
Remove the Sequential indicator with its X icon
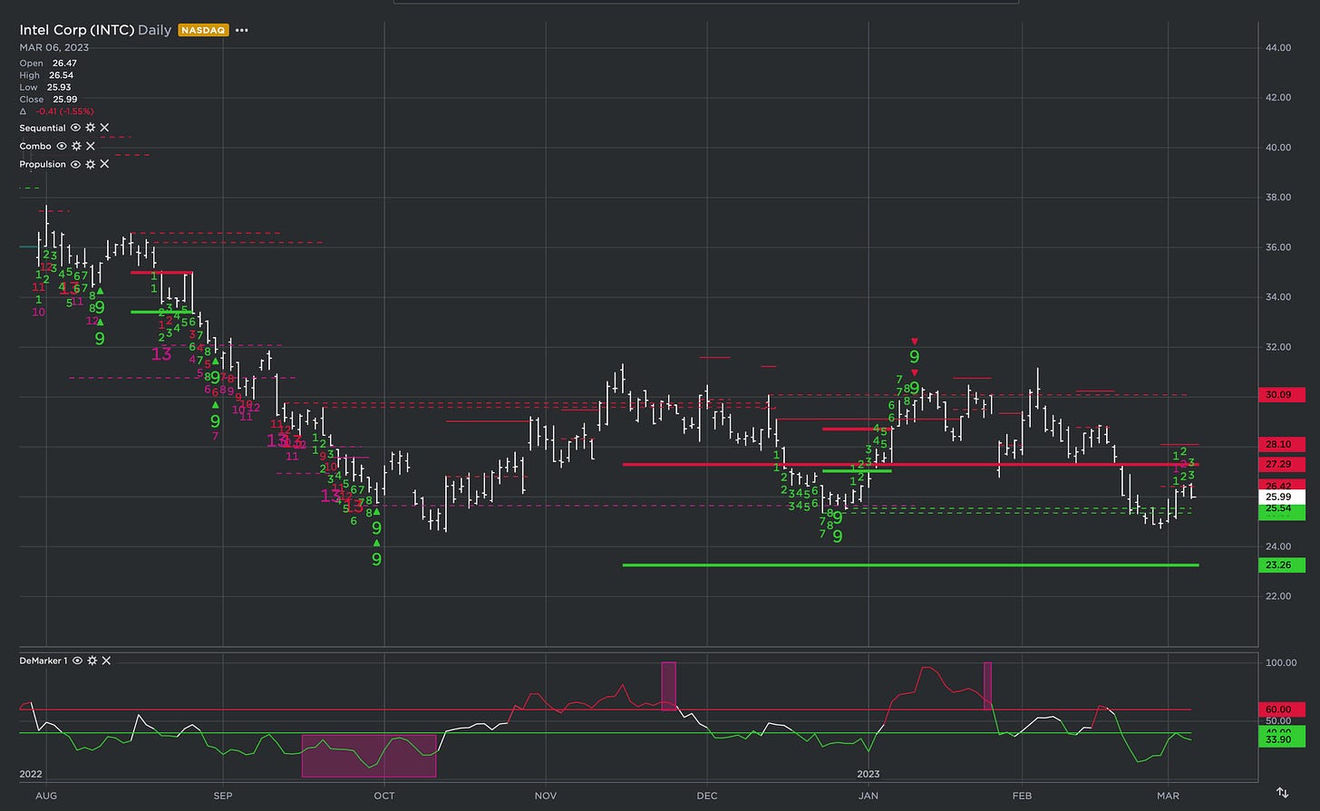104,128
